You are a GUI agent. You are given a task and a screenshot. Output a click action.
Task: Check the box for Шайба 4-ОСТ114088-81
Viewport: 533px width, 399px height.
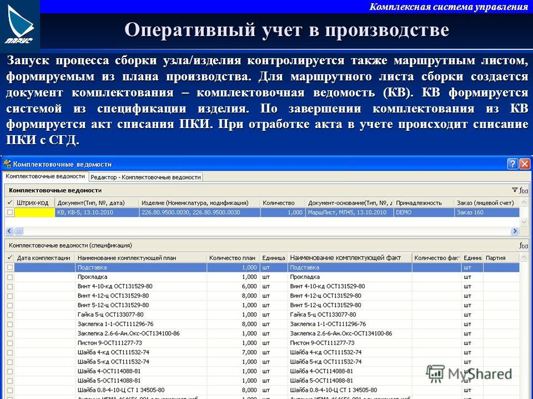10,371
